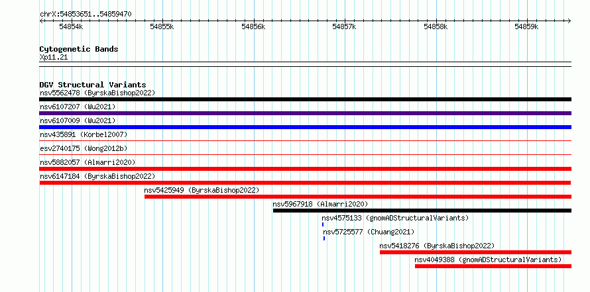The height and width of the screenshot is (292, 590).
Task: Click the left arrowhead of the coordinate ruler
Action: click(x=41, y=21)
